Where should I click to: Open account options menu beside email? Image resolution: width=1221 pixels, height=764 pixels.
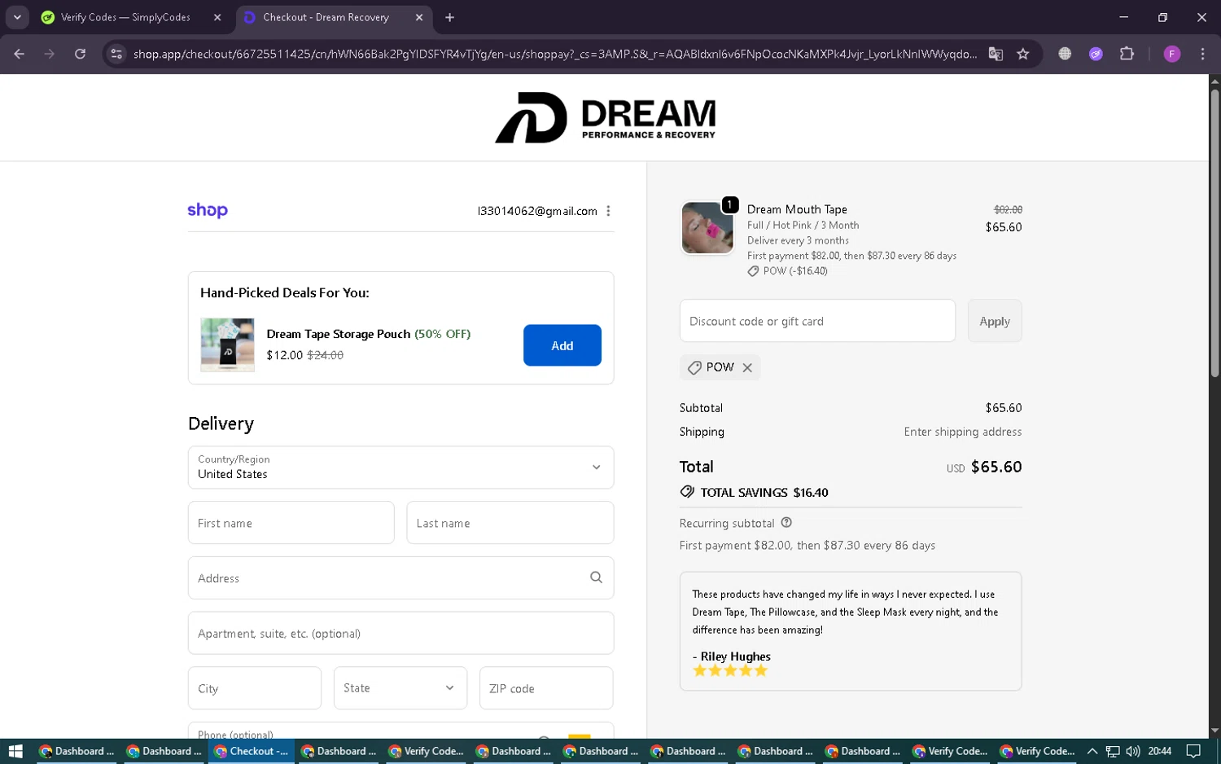tap(608, 211)
